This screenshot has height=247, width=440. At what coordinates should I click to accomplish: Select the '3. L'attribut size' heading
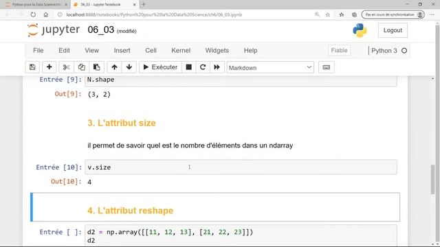coord(122,123)
